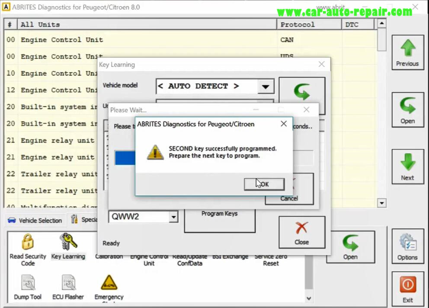
Task: Click the down chevron in functions panel scrollbar
Action: (x=309, y=298)
